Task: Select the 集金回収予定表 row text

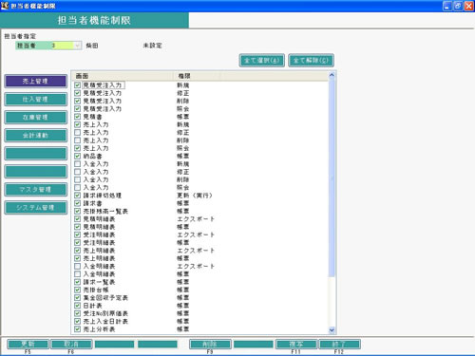Action: point(105,298)
